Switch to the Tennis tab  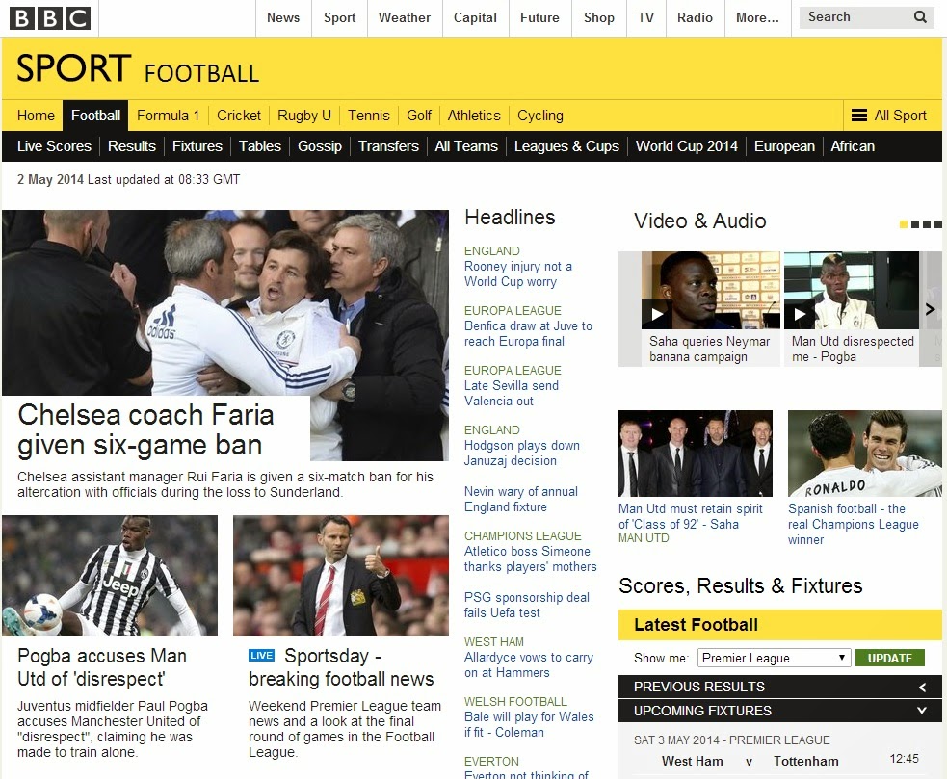tap(368, 116)
